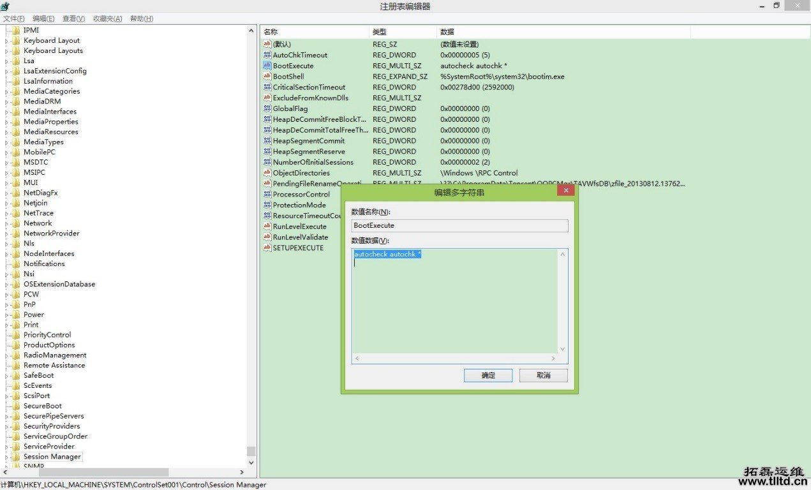Click the 确定 button in dialog

tap(488, 375)
